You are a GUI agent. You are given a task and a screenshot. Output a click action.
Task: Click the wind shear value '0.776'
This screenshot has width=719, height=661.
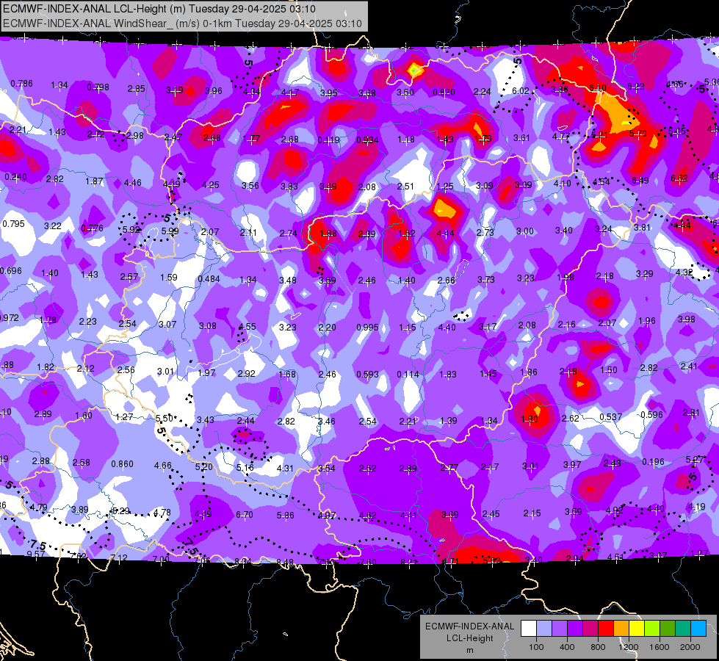pyautogui.click(x=92, y=228)
